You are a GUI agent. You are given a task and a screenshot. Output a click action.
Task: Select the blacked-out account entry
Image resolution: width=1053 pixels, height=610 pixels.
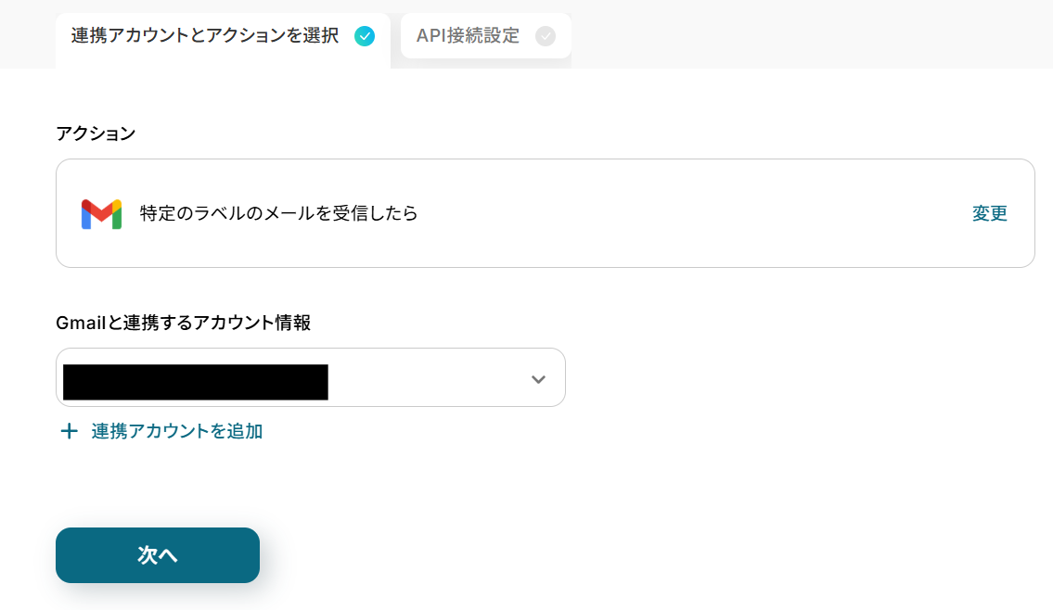pos(196,382)
